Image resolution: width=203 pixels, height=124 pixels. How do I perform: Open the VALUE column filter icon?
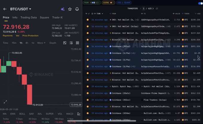[x=173, y=14]
